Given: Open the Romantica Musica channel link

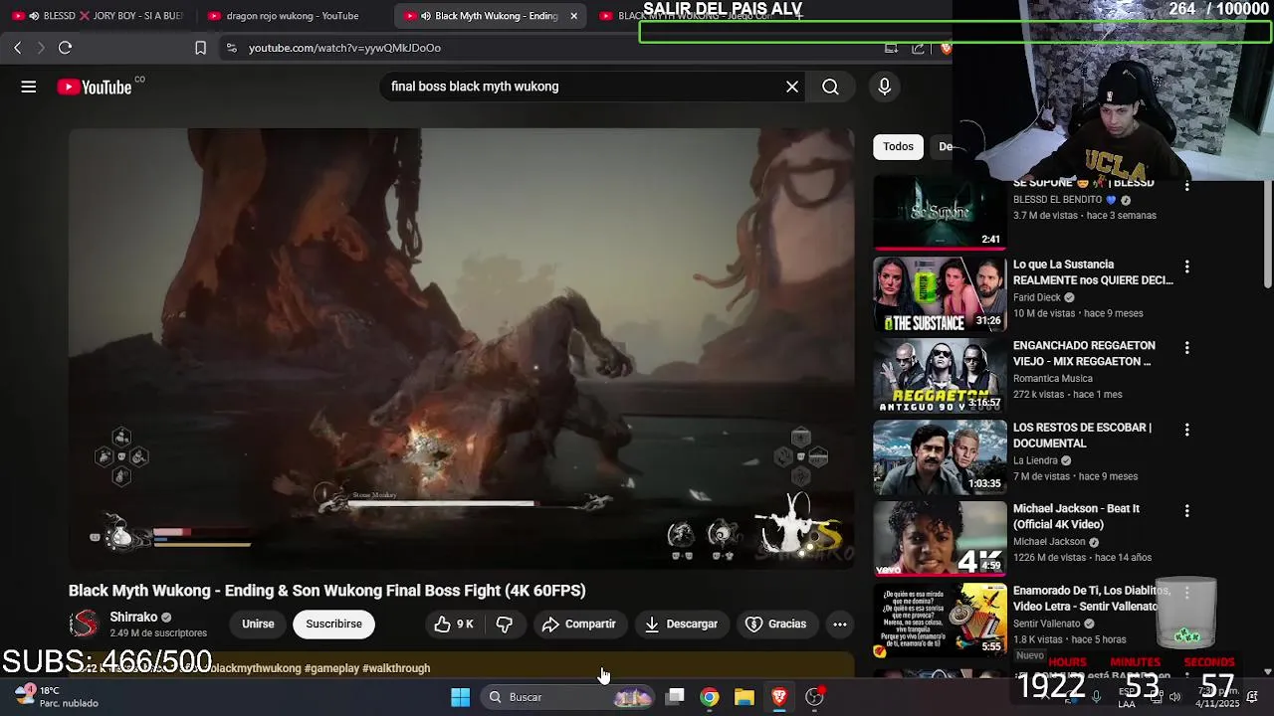Looking at the screenshot, I should pyautogui.click(x=1053, y=379).
